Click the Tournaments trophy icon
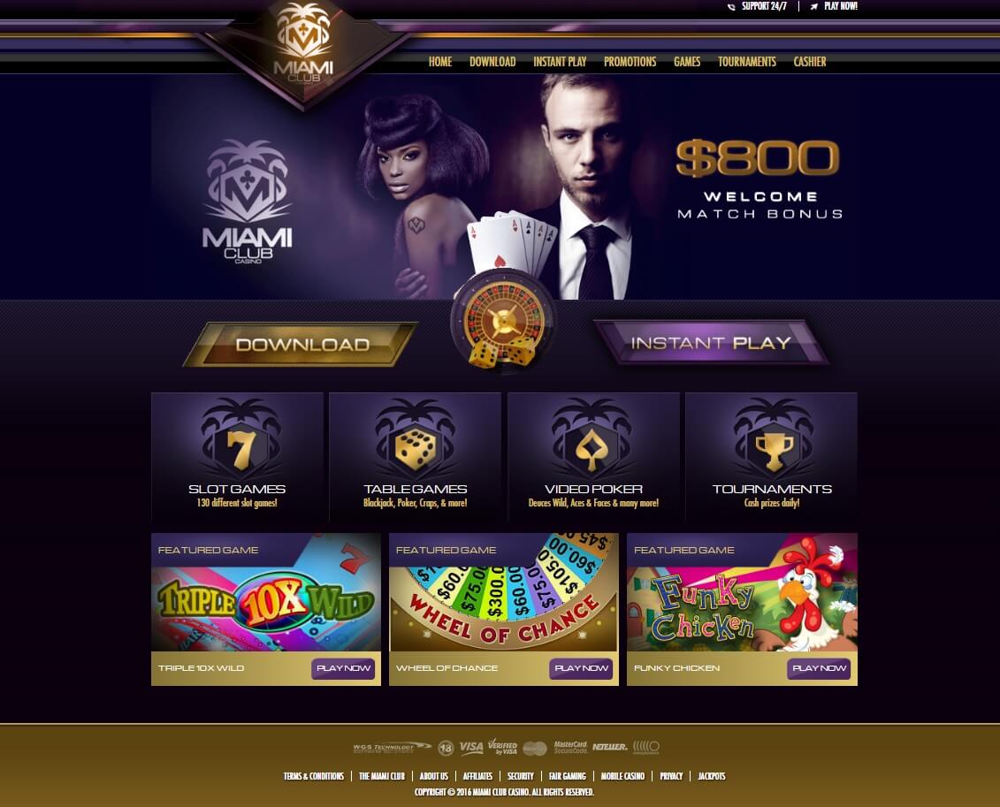The width and height of the screenshot is (1000, 807). [774, 452]
